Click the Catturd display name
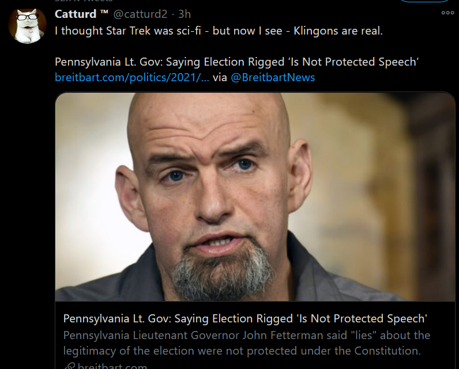 76,14
